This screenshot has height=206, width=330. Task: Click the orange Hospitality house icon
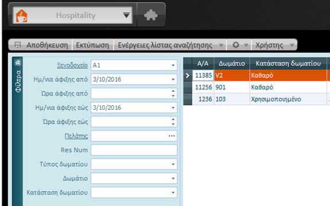tap(21, 15)
